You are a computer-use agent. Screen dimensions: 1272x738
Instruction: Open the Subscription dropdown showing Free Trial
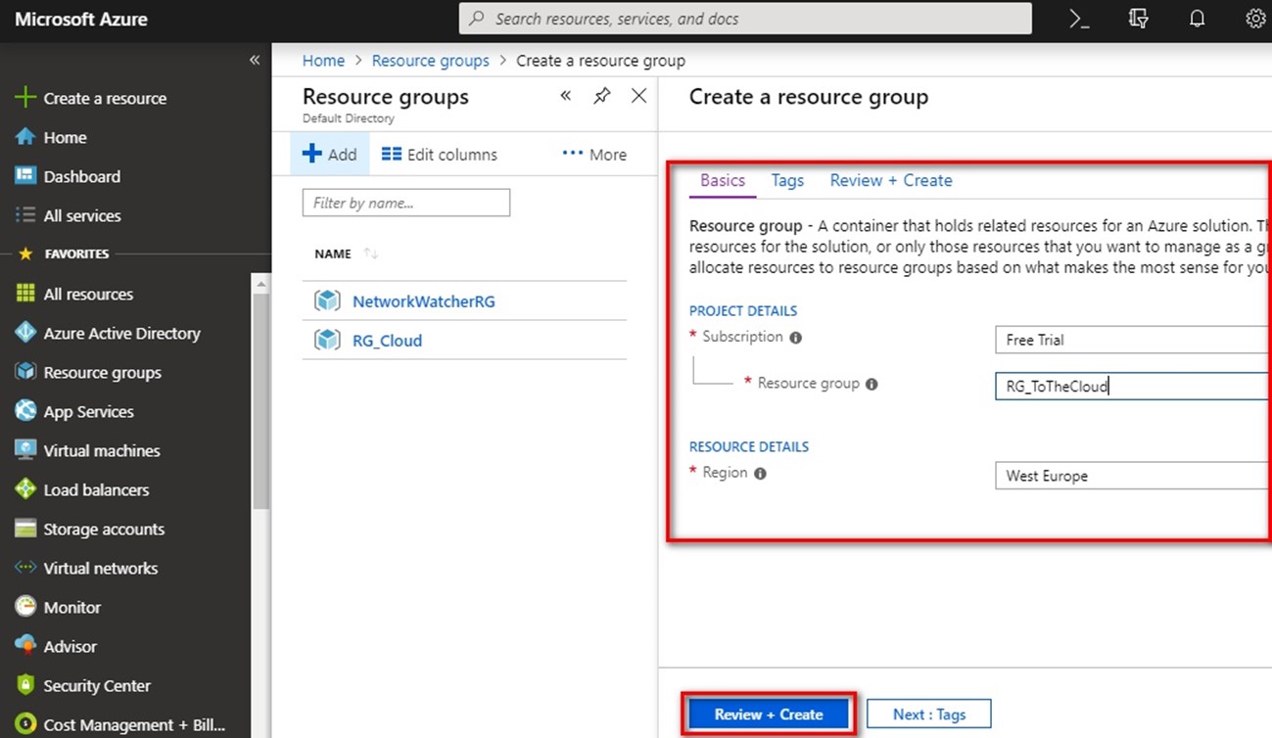pos(1133,340)
